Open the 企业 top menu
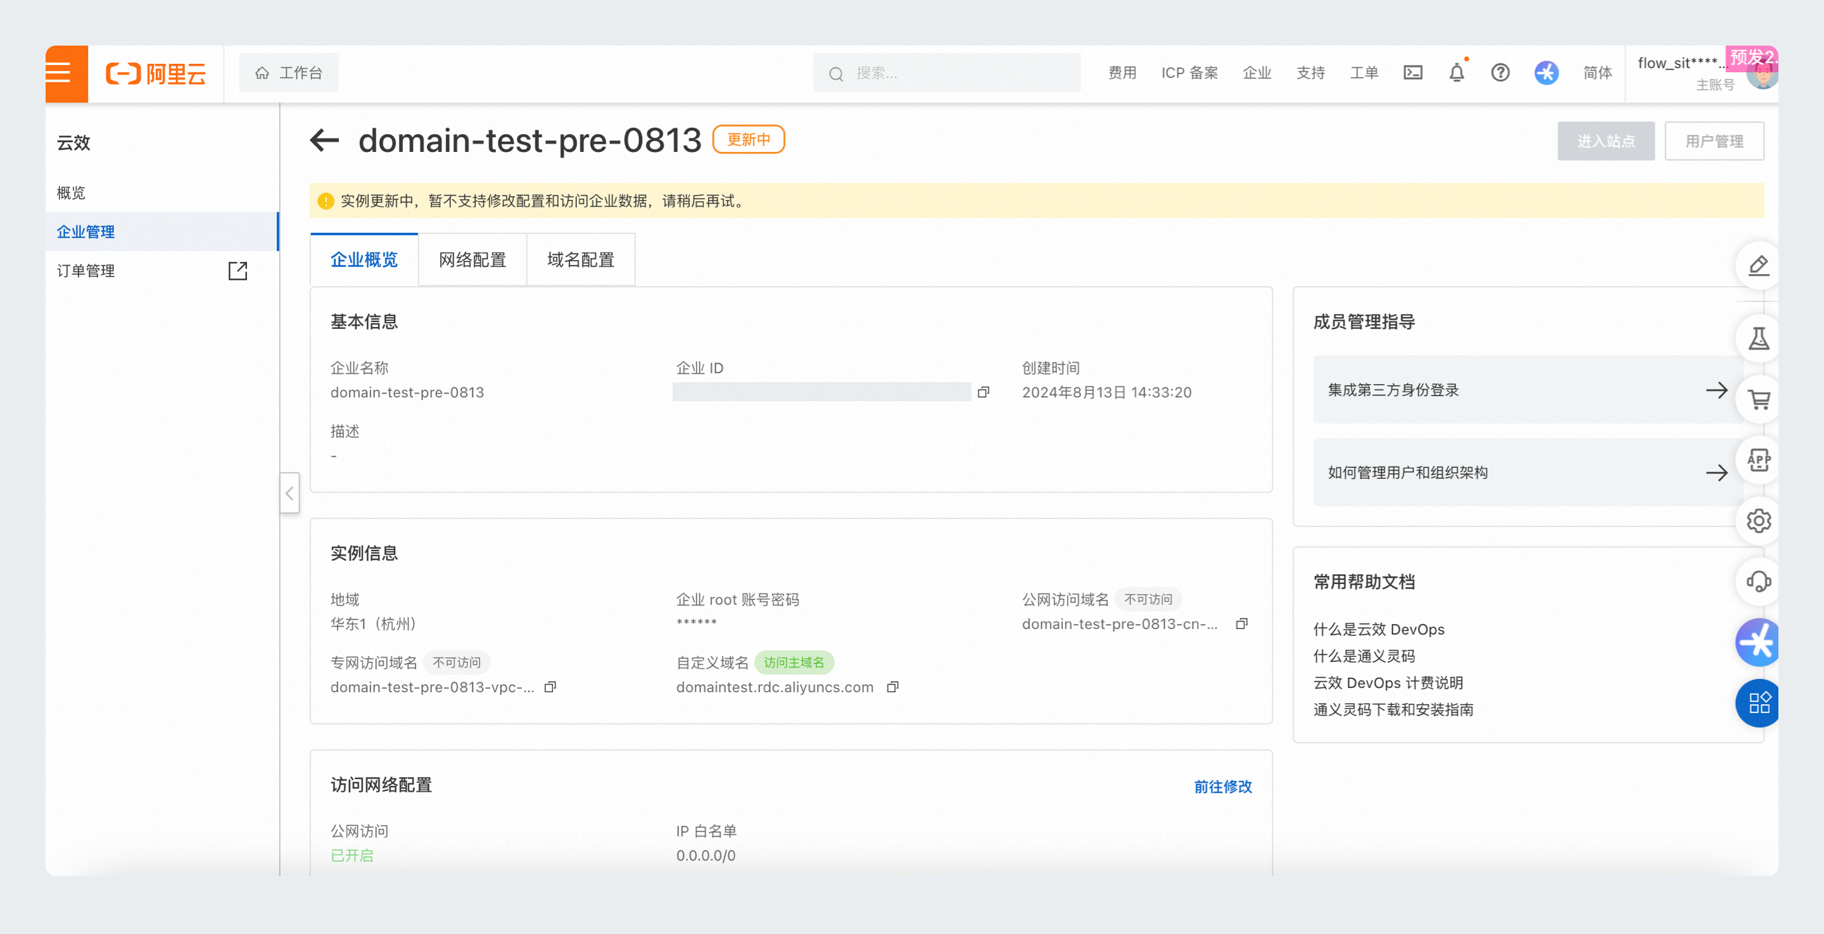 click(1257, 73)
